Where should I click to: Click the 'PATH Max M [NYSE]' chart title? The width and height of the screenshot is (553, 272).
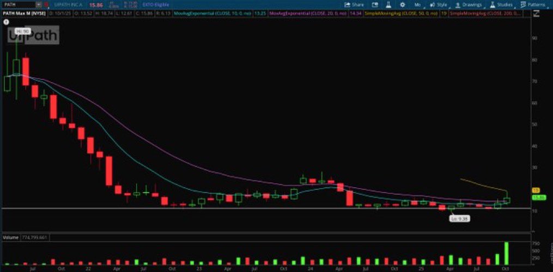click(x=23, y=14)
